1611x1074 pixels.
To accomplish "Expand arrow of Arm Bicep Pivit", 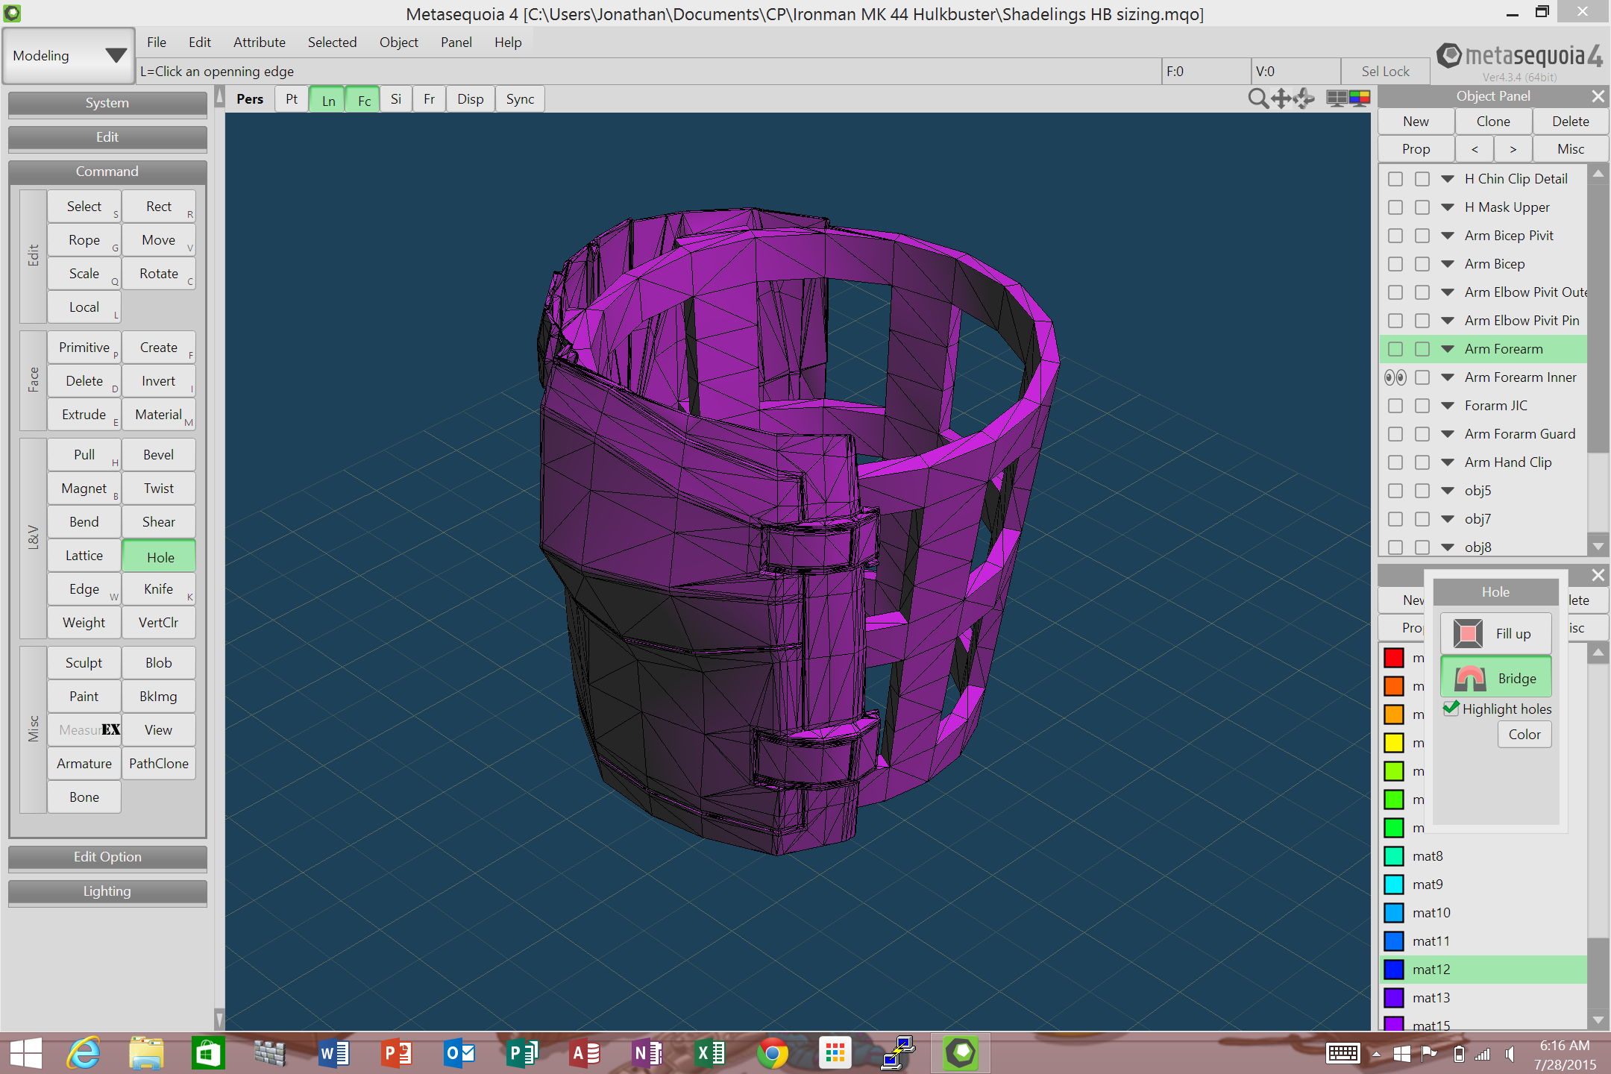I will coord(1448,236).
